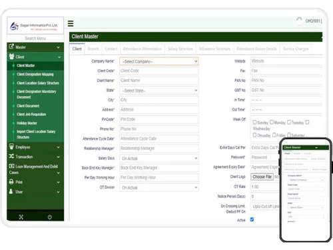Switch to the Salary Structure tab
Image resolution: width=333 pixels, height=250 pixels.
(180, 49)
